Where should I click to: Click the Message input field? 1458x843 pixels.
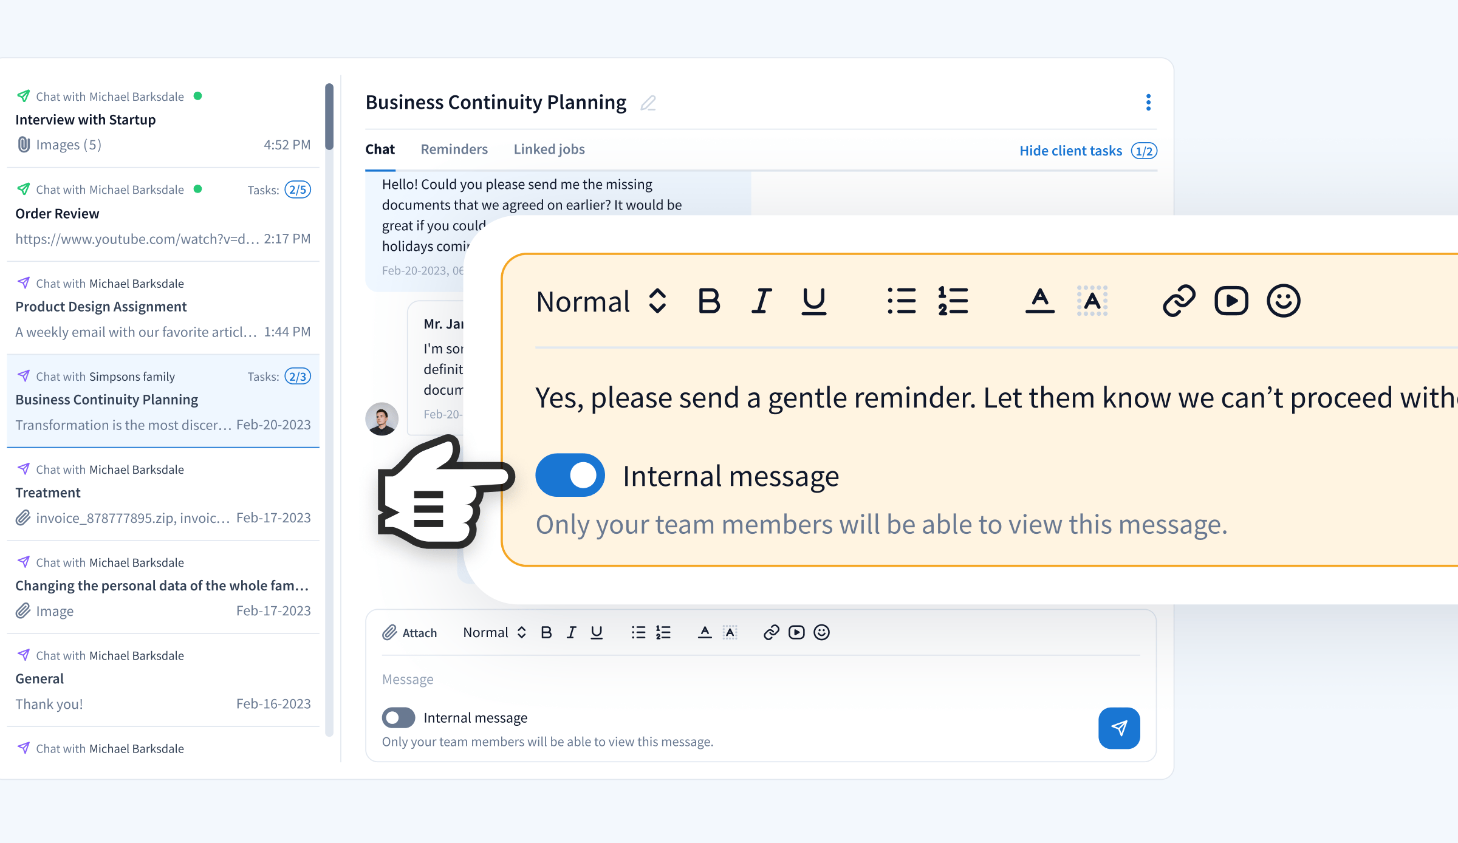tap(761, 679)
